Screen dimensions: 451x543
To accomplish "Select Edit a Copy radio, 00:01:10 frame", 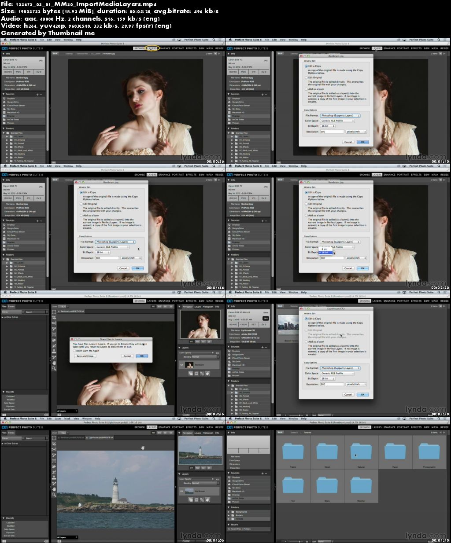I will click(x=306, y=66).
